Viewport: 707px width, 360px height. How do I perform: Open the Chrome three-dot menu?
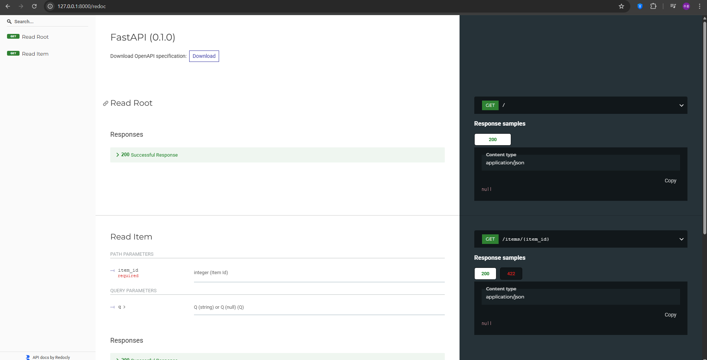[700, 6]
